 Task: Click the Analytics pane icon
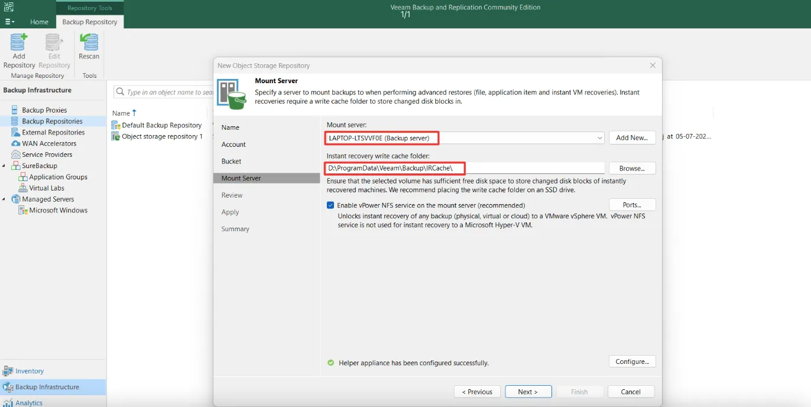tap(8, 403)
